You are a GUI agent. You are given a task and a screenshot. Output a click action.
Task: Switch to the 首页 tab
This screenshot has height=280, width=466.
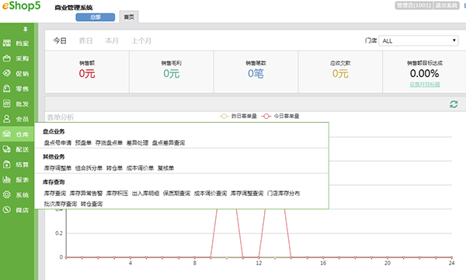[x=129, y=17]
